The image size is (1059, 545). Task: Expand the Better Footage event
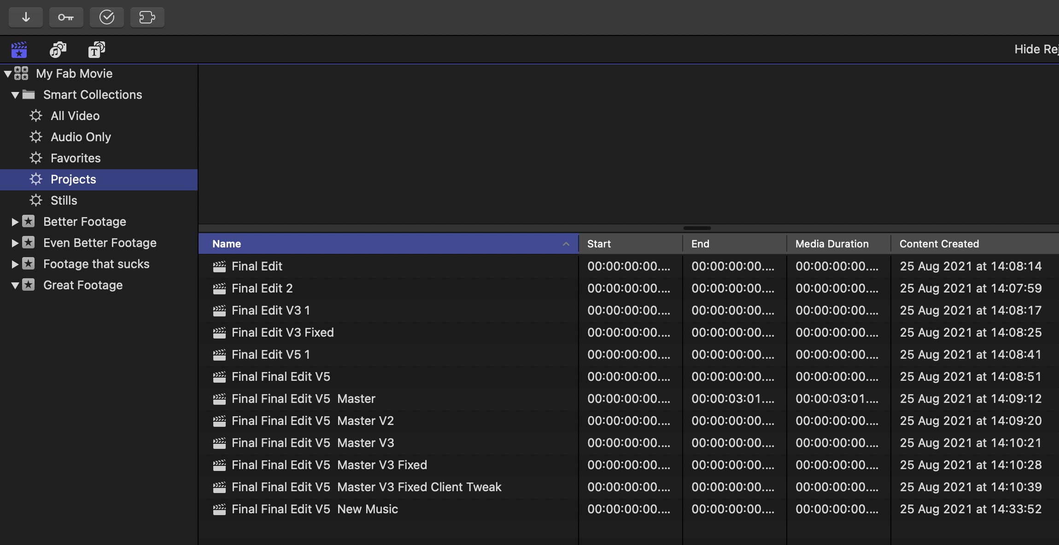pos(15,222)
